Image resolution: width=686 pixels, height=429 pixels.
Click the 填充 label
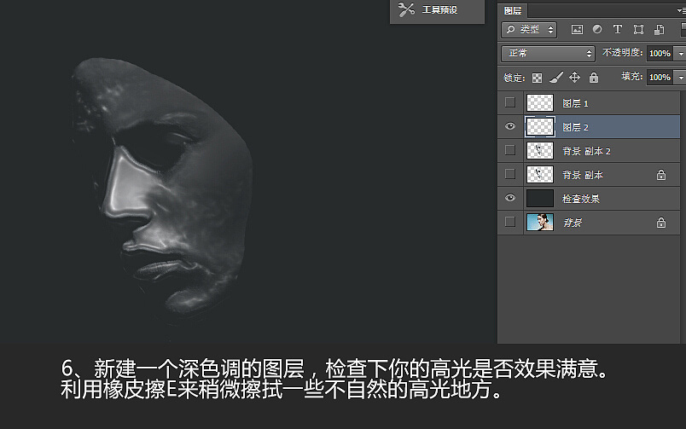point(631,77)
